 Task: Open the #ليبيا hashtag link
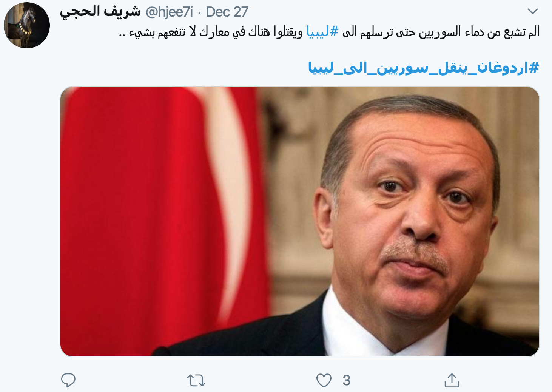tap(322, 32)
